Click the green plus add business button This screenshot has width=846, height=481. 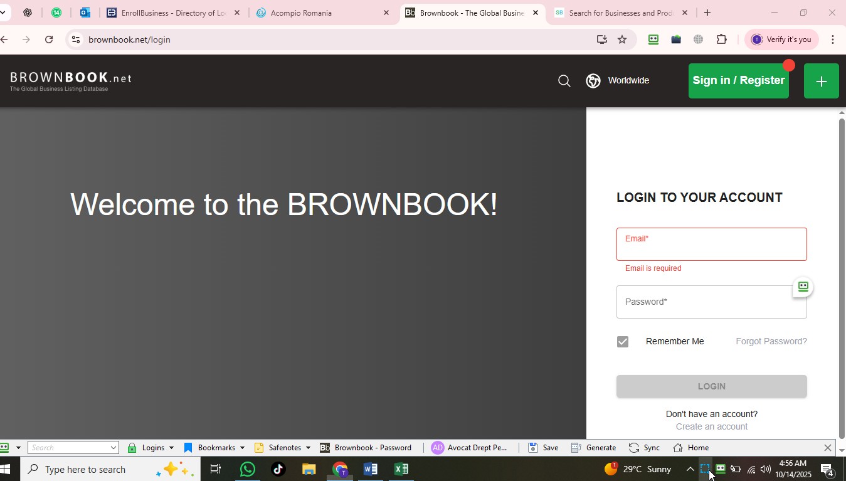(x=821, y=81)
